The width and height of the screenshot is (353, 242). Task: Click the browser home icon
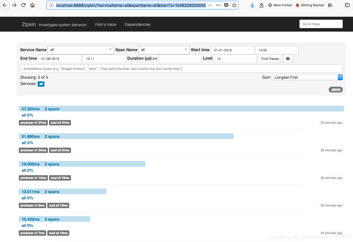(x=32, y=5)
